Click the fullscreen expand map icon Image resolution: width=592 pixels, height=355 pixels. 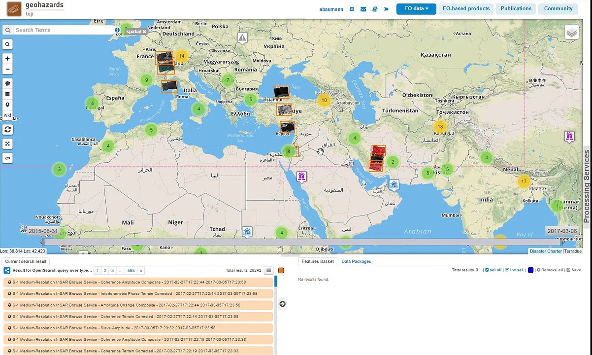8,143
